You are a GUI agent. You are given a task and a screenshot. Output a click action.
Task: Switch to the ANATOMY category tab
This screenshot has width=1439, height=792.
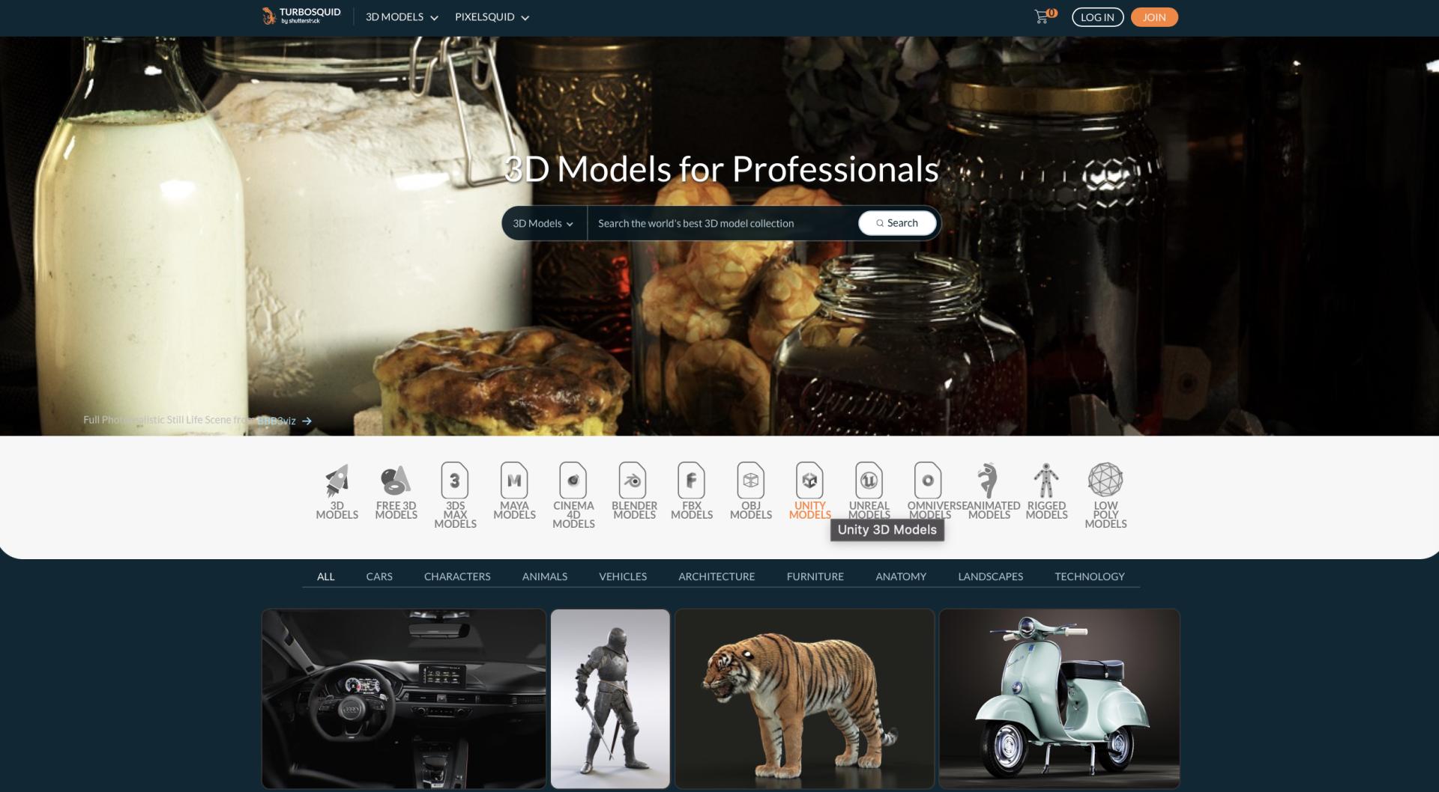coord(901,576)
